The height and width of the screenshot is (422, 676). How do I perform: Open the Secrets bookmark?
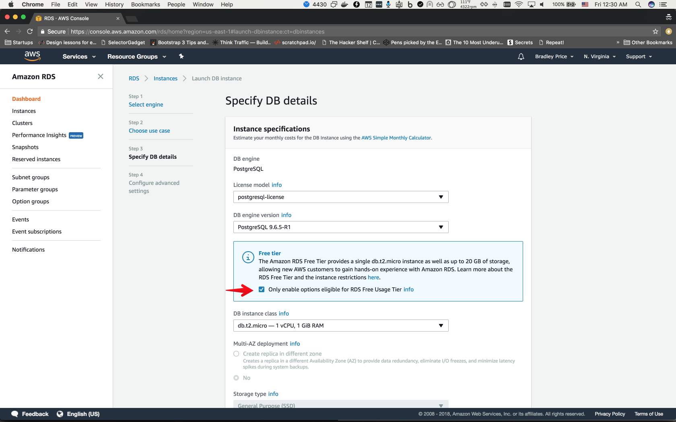tap(520, 42)
